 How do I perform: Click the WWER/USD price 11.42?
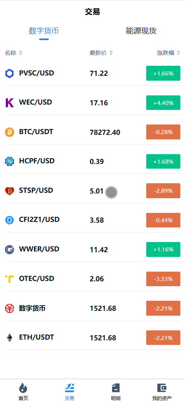tap(99, 250)
